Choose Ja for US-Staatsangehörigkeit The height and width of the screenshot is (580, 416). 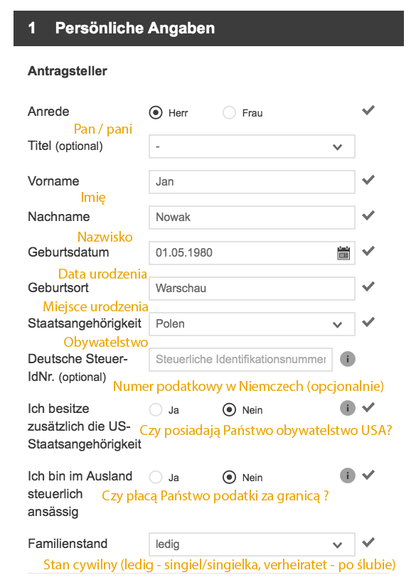(x=156, y=409)
